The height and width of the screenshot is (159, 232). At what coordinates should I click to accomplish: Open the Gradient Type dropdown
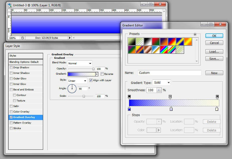162,83
